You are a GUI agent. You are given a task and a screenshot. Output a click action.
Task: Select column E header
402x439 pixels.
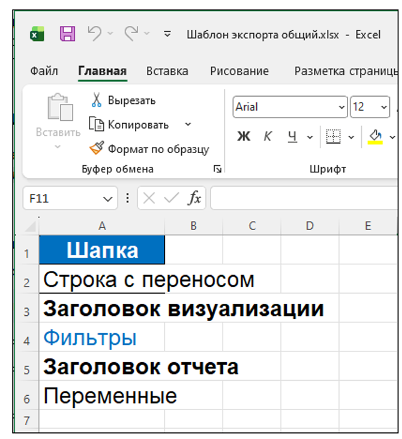tap(368, 226)
